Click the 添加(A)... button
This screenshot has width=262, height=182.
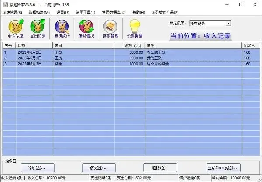coord(38,168)
